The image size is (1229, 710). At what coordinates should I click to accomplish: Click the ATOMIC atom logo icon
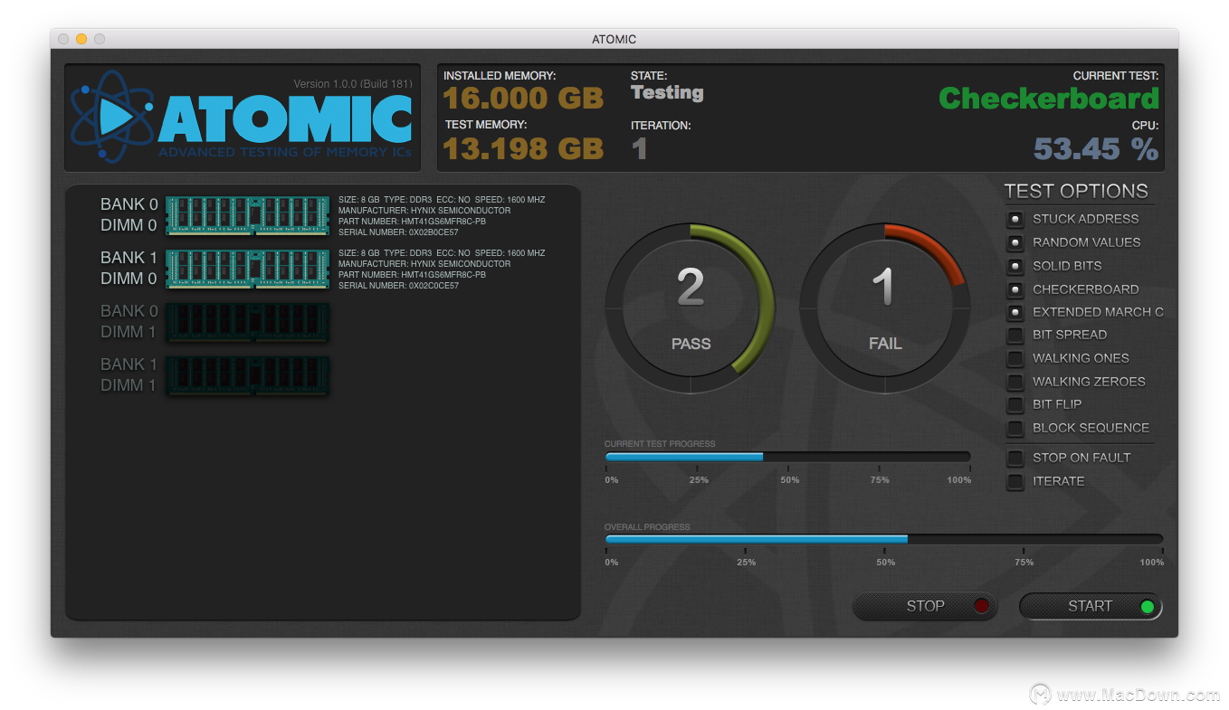113,118
